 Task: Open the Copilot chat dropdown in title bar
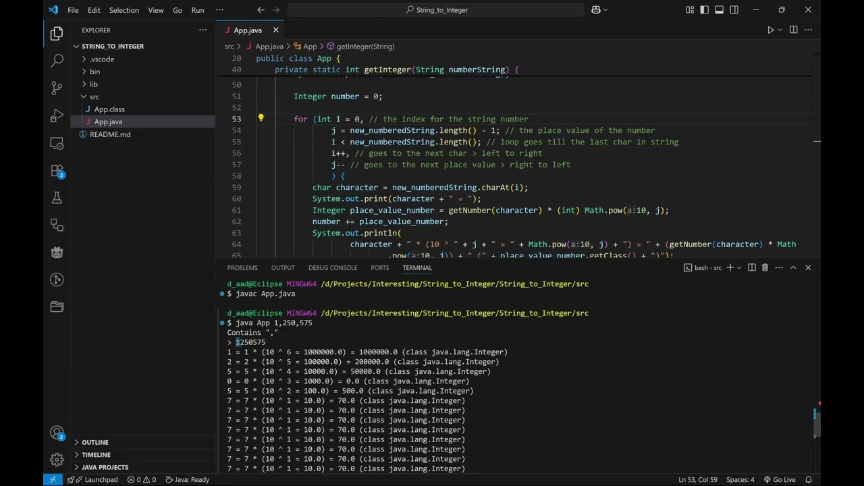[x=605, y=10]
